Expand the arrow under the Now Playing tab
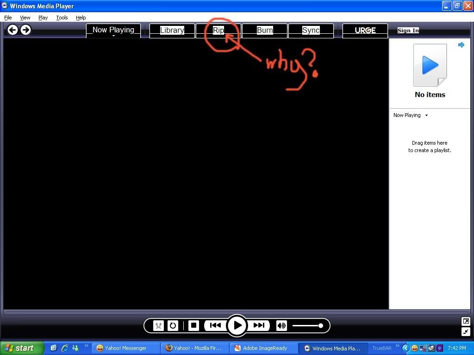The width and height of the screenshot is (474, 355). [x=114, y=36]
